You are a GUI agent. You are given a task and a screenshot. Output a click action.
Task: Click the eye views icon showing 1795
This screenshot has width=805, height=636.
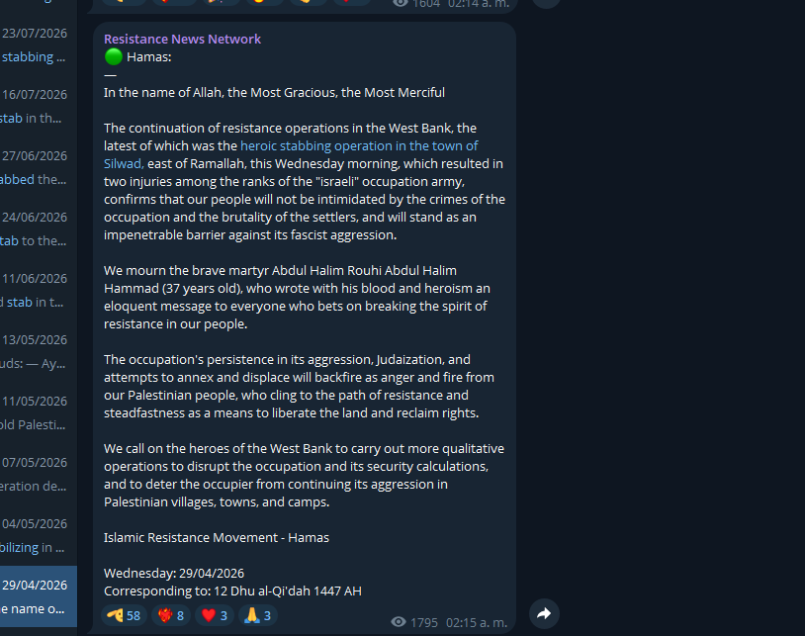(x=399, y=622)
